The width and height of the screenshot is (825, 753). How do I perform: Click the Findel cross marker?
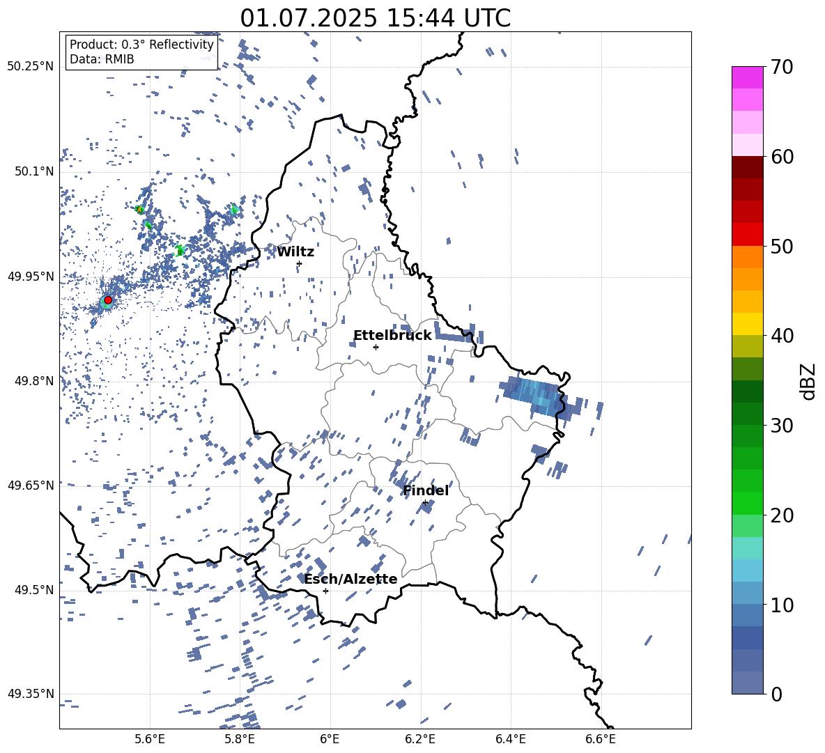tap(425, 503)
